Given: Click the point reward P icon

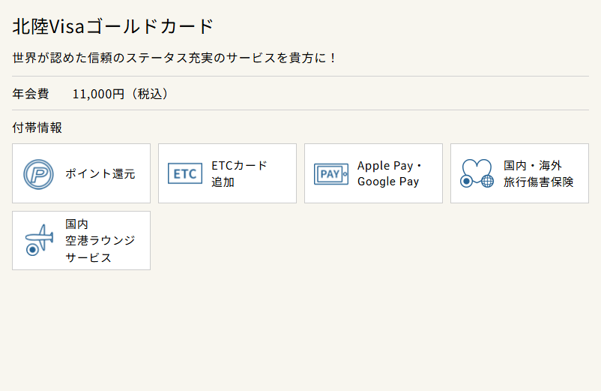Looking at the screenshot, I should tap(38, 174).
